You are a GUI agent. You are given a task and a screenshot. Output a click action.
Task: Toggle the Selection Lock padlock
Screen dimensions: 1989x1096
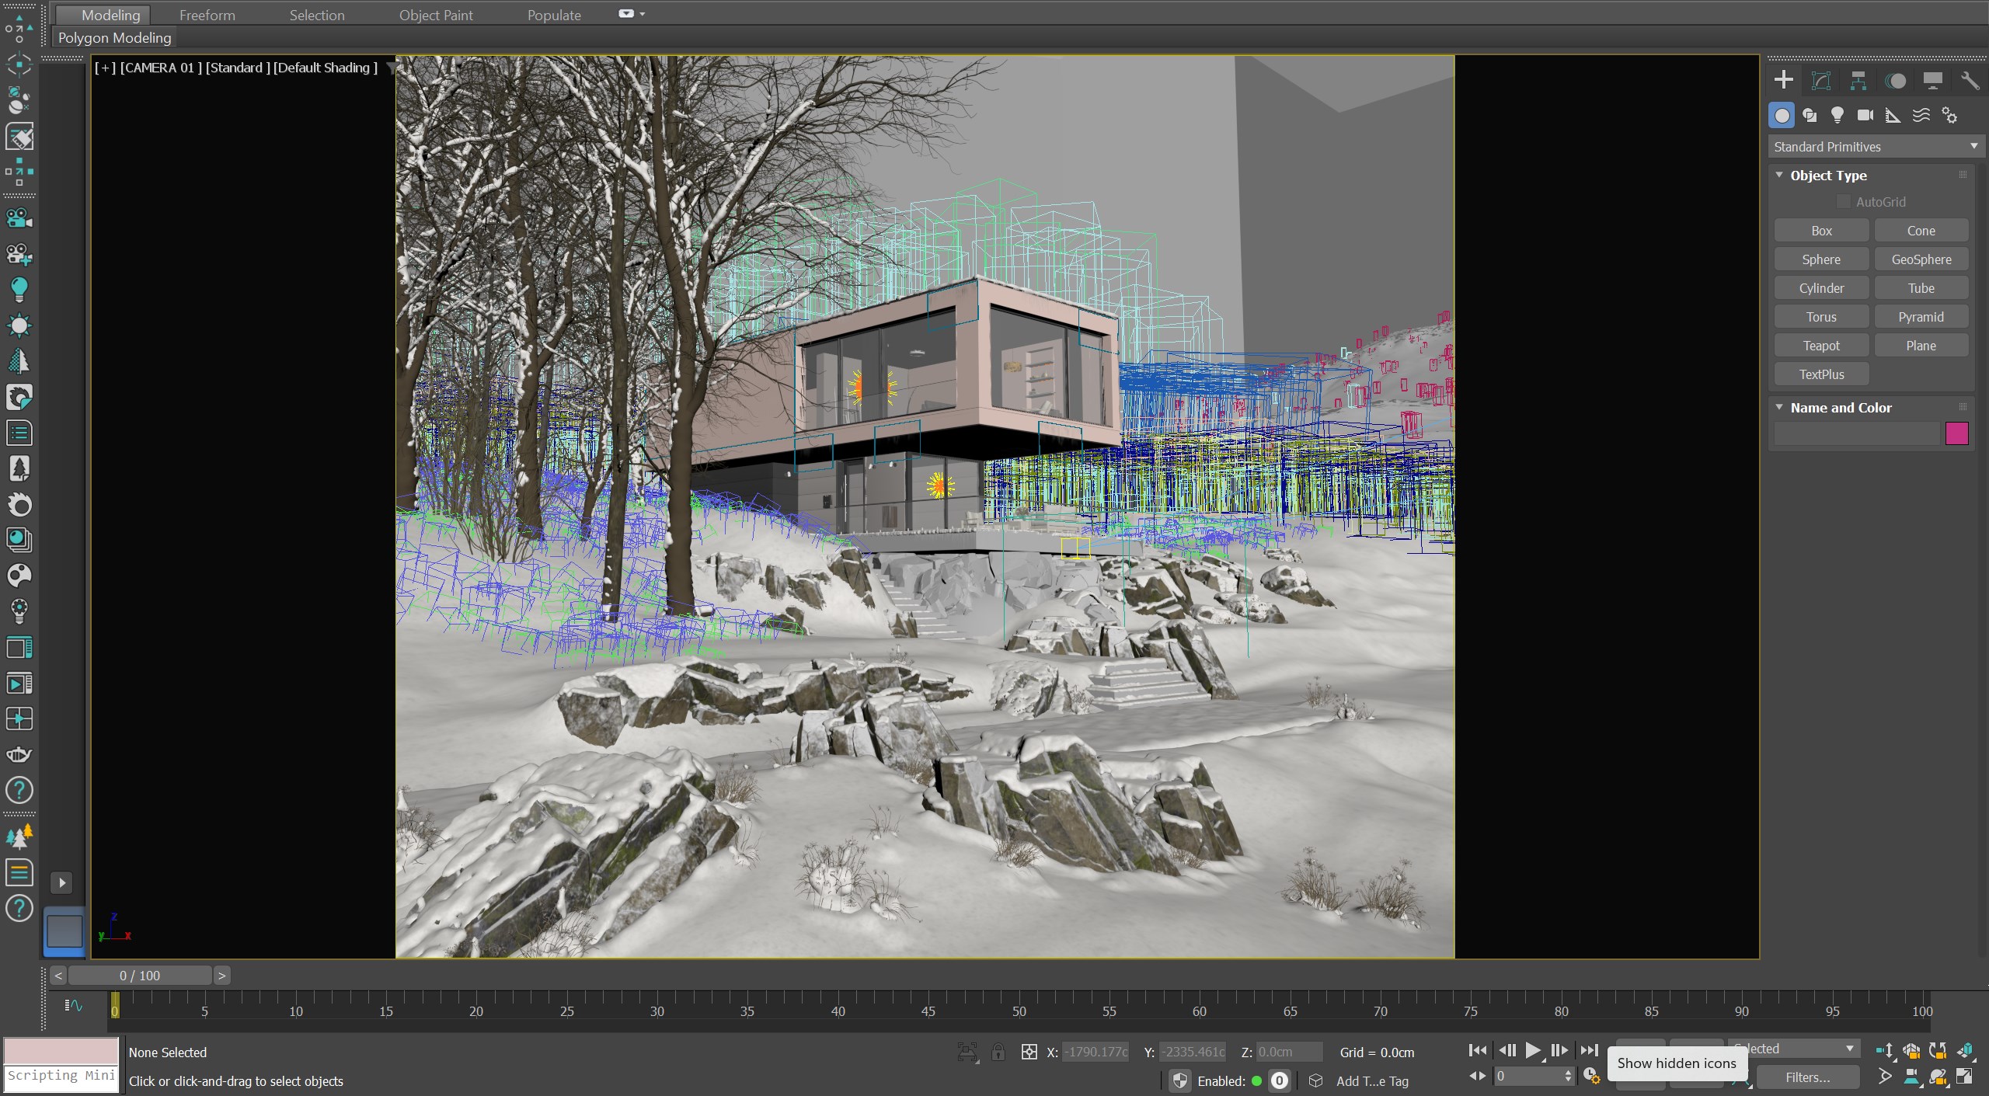[x=998, y=1052]
